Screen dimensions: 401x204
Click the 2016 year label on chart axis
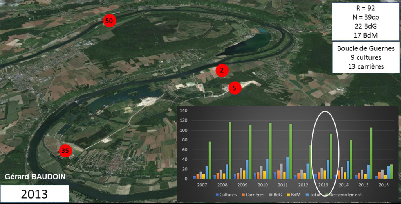(x=383, y=184)
